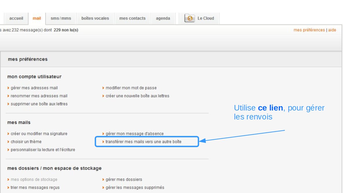This screenshot has width=343, height=193.
Task: Click gérer les messages supprimés
Action: [x=135, y=188]
